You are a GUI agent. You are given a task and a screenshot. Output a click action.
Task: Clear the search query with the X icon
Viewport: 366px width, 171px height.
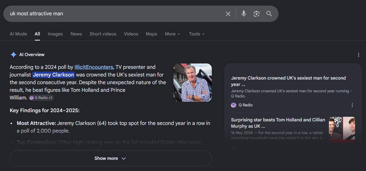228,14
